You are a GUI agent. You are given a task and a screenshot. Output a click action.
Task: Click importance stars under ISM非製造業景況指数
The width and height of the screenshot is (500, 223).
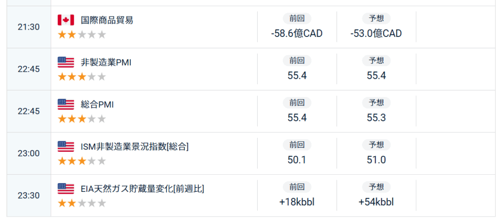(82, 161)
